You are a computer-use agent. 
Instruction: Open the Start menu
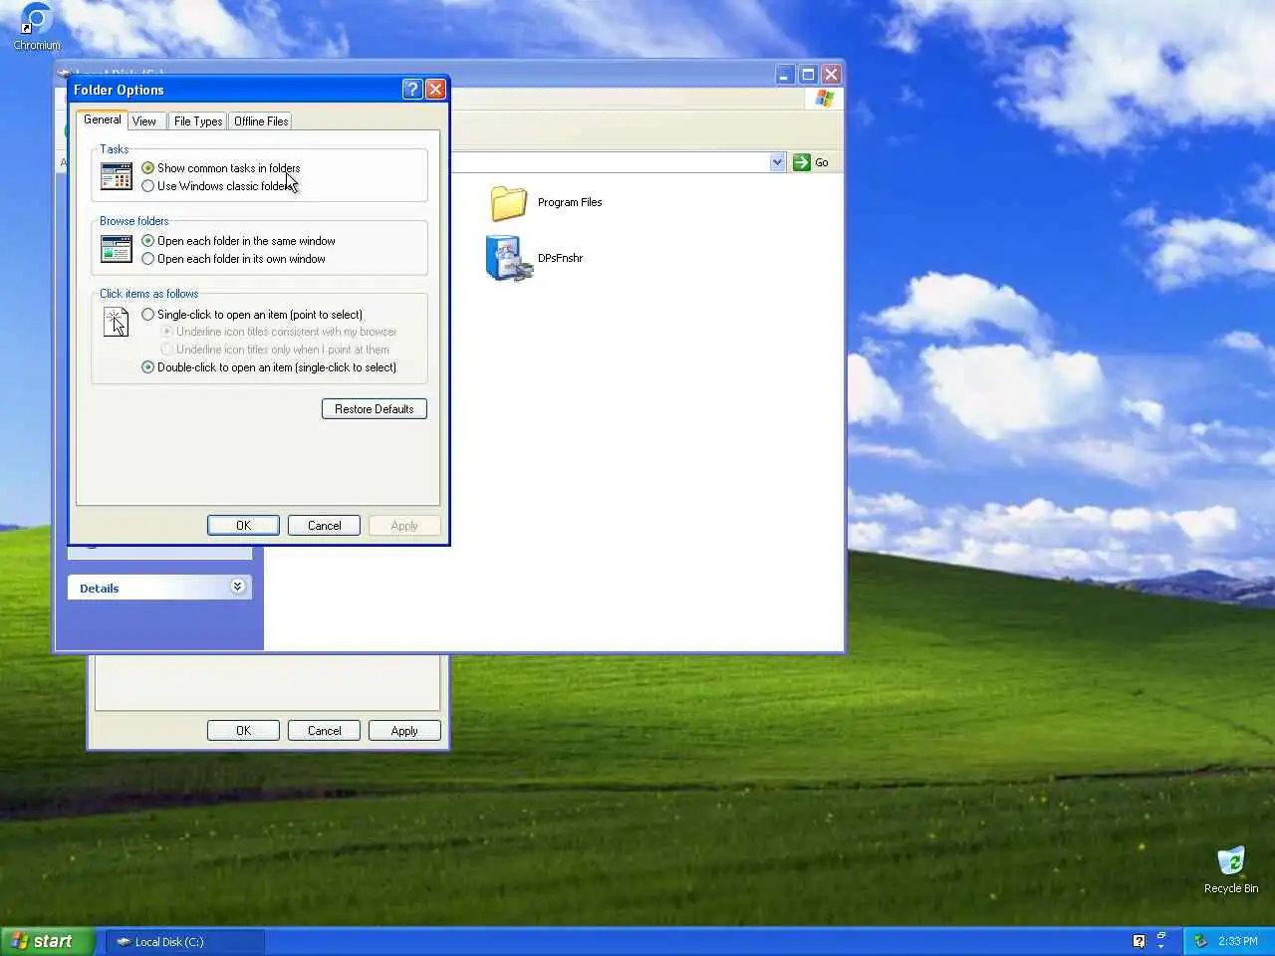[48, 941]
